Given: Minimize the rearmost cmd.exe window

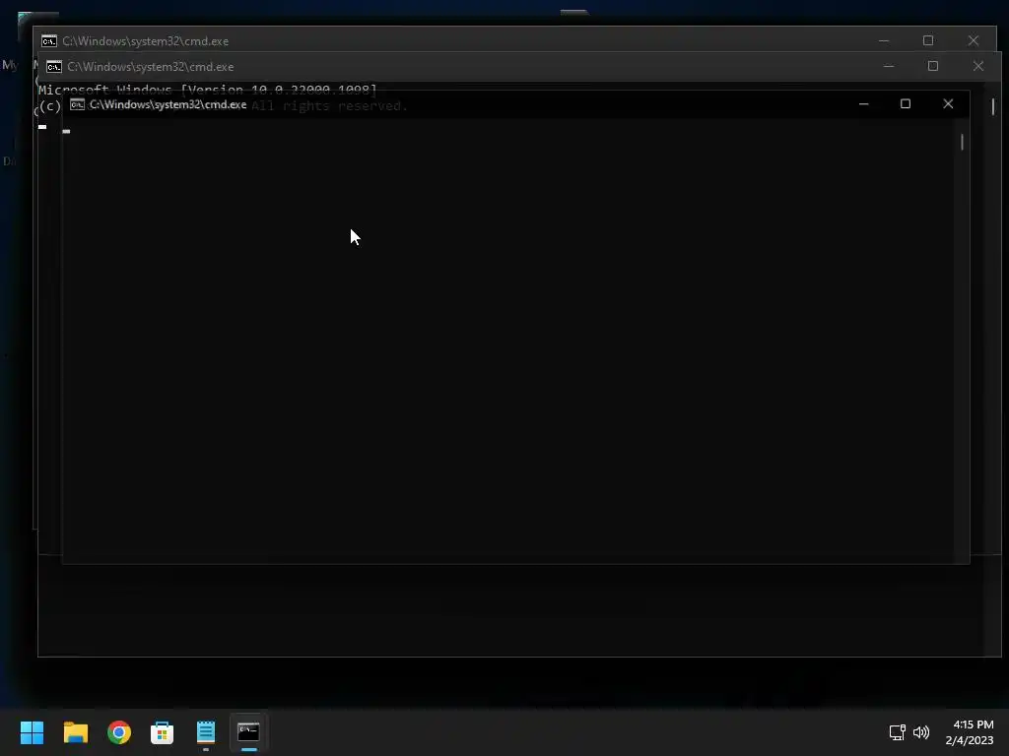Looking at the screenshot, I should (884, 40).
